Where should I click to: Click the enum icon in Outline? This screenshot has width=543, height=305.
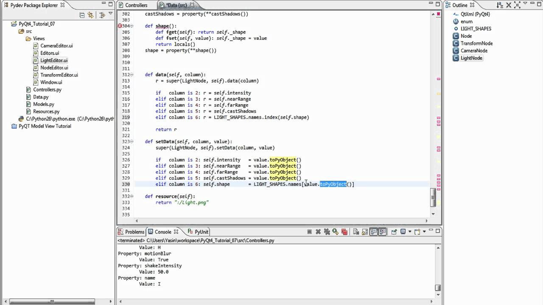point(456,22)
